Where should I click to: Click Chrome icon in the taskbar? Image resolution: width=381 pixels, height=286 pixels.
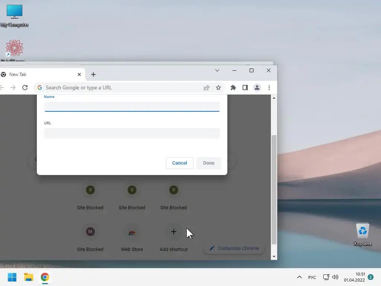coord(45,277)
